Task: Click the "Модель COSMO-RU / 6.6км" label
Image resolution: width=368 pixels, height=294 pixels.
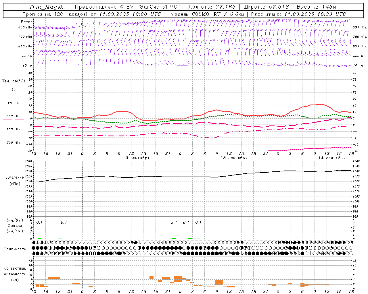Action: click(x=207, y=14)
